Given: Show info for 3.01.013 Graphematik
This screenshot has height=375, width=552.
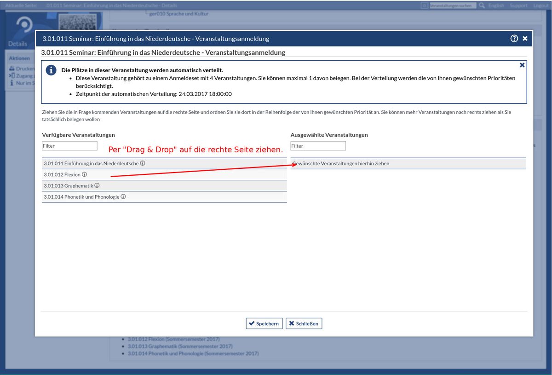Looking at the screenshot, I should pos(97,185).
